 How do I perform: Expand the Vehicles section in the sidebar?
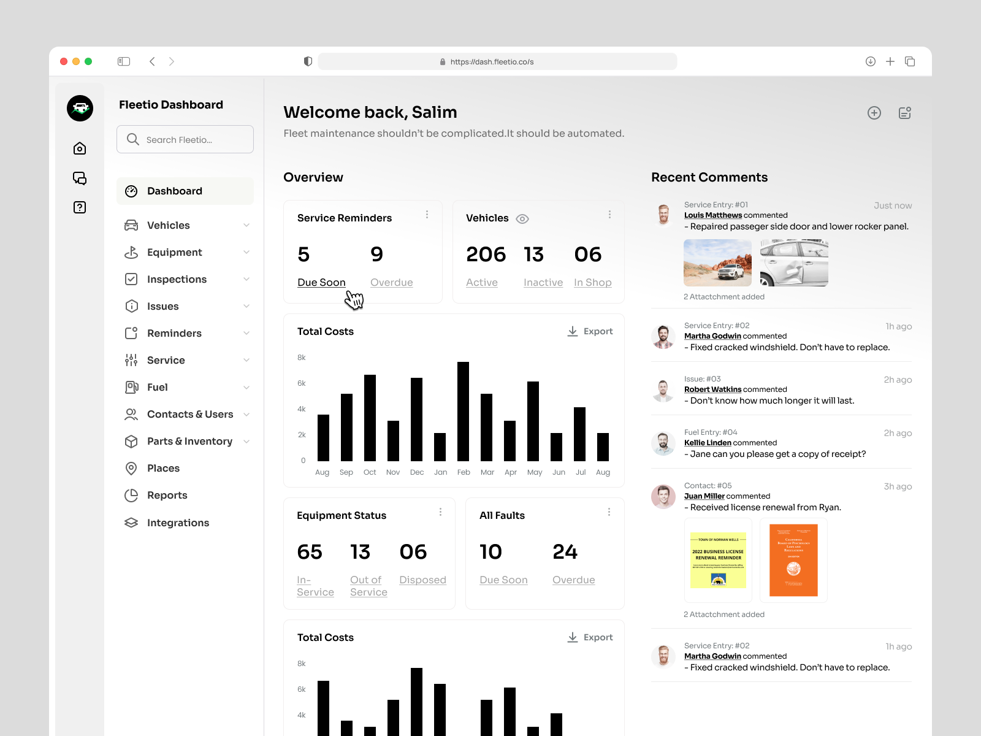[246, 225]
